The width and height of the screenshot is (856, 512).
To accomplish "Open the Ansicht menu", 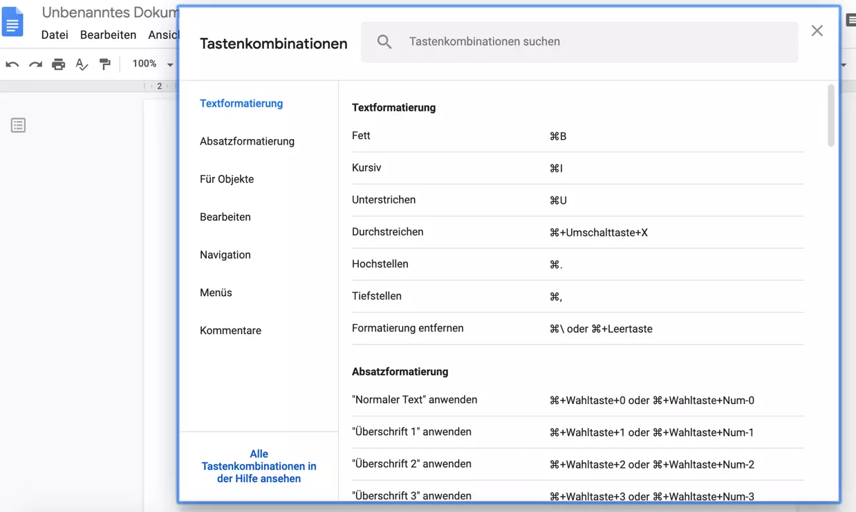I will 162,35.
